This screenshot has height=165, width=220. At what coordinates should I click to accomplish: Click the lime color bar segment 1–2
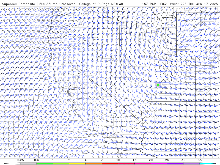pos(61,164)
